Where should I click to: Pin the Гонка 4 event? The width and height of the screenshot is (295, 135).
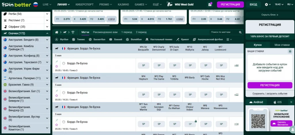(57, 91)
